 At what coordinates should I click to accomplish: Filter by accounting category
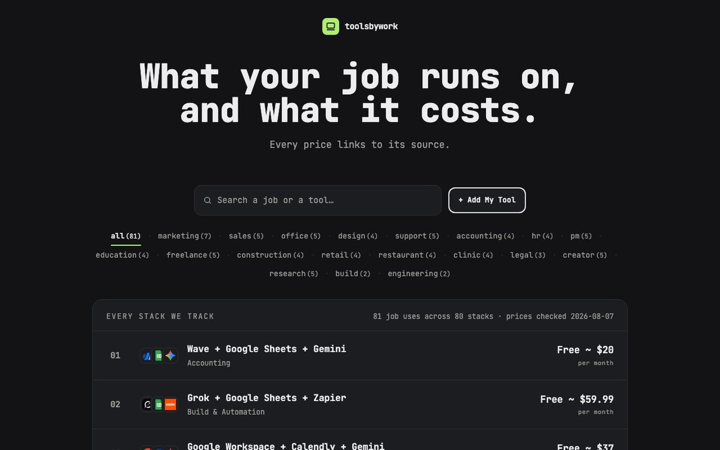coord(485,236)
